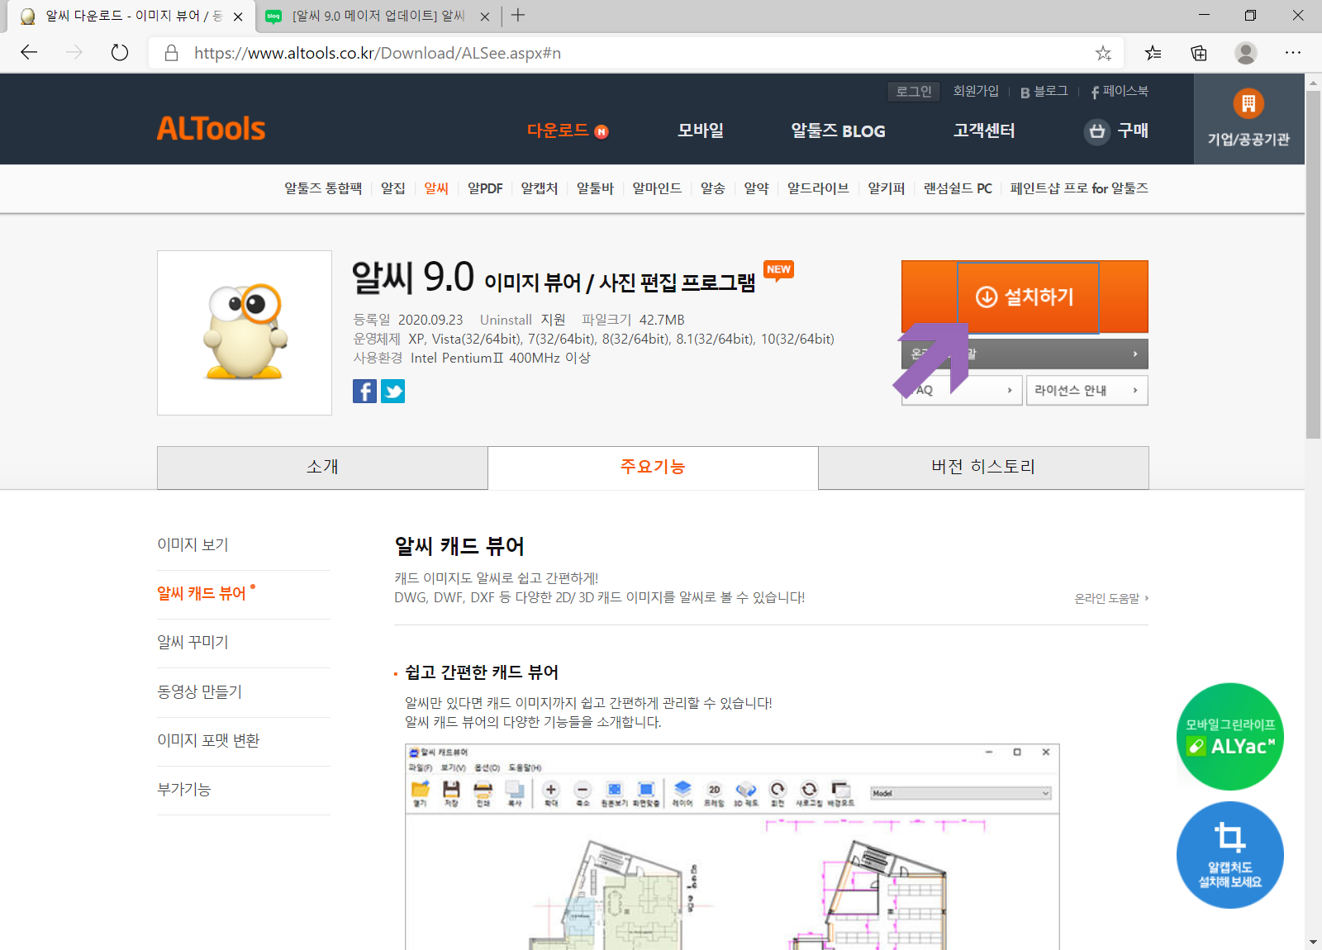Select 알PDF in product bar
This screenshot has width=1322, height=950.
pos(485,188)
